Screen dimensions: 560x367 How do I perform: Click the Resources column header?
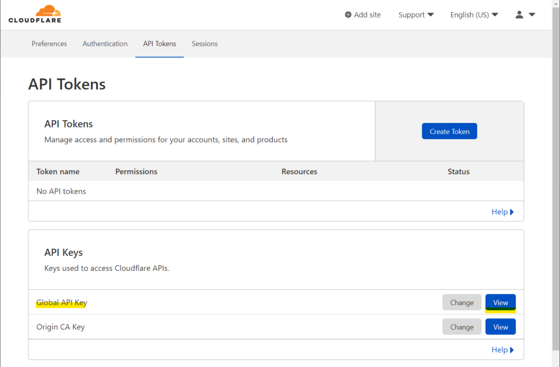[x=299, y=172]
